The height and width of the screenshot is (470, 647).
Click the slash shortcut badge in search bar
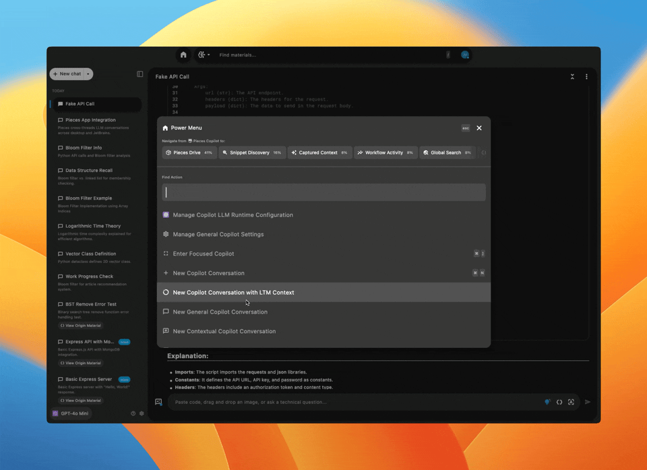tap(448, 55)
